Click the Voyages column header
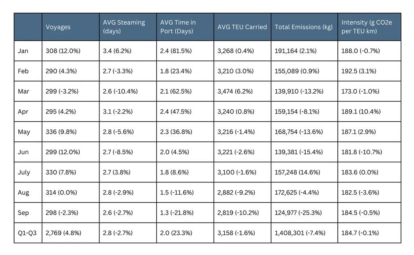This screenshot has width=414, height=255. tap(58, 27)
